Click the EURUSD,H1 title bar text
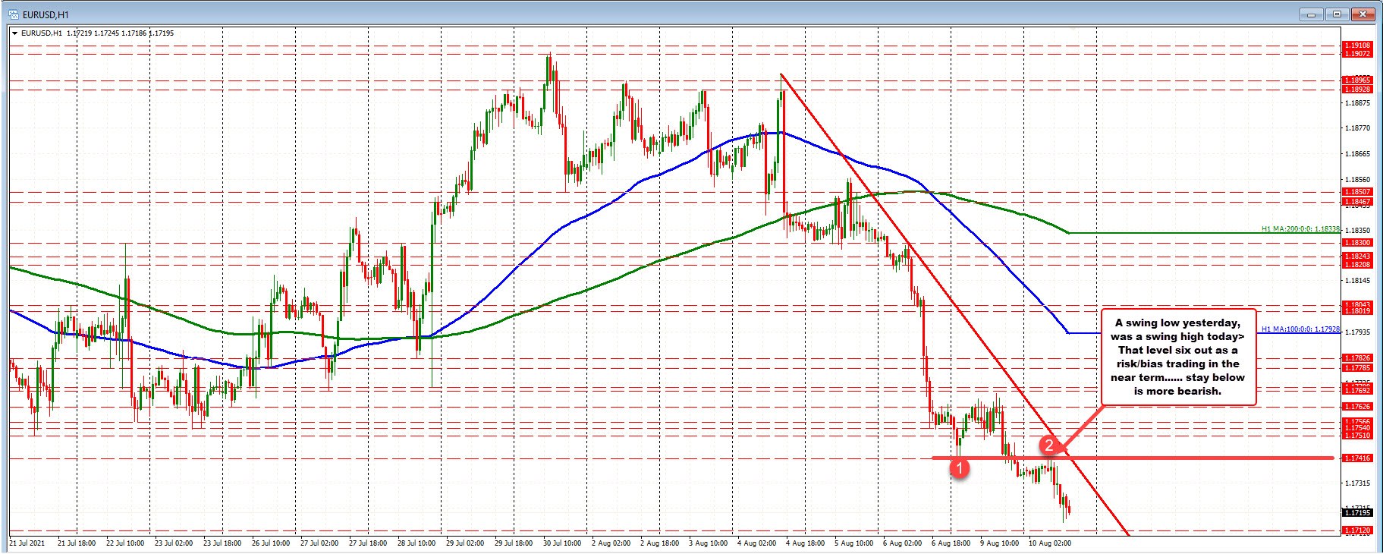Image resolution: width=1383 pixels, height=554 pixels. pyautogui.click(x=46, y=14)
